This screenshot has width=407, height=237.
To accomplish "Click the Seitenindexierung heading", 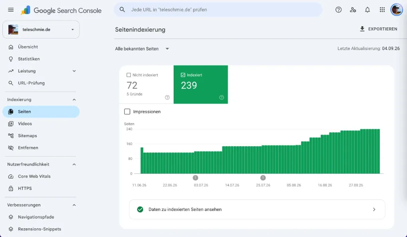I will point(140,29).
